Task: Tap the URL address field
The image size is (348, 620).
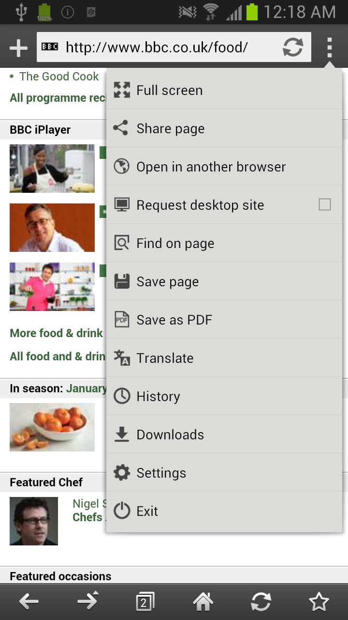Action: click(x=159, y=47)
